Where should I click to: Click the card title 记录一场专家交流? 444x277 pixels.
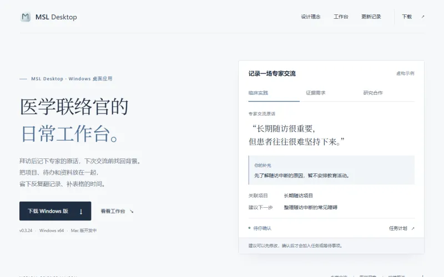(x=272, y=74)
